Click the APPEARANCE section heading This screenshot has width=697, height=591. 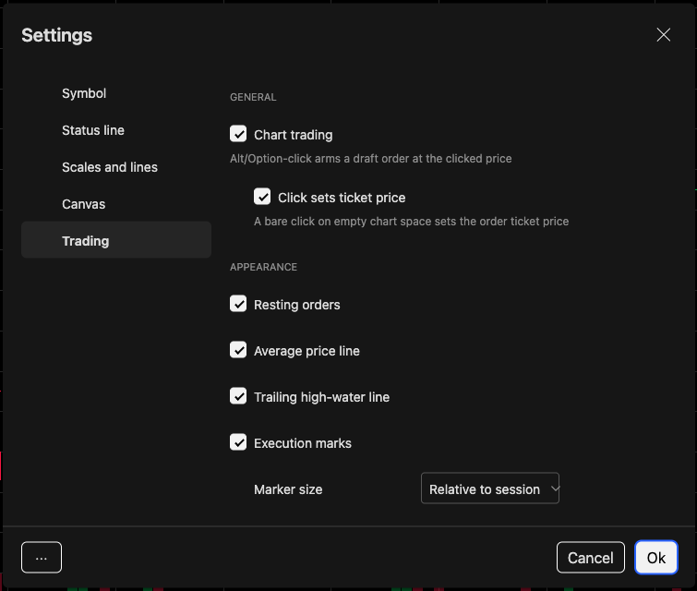coord(264,267)
